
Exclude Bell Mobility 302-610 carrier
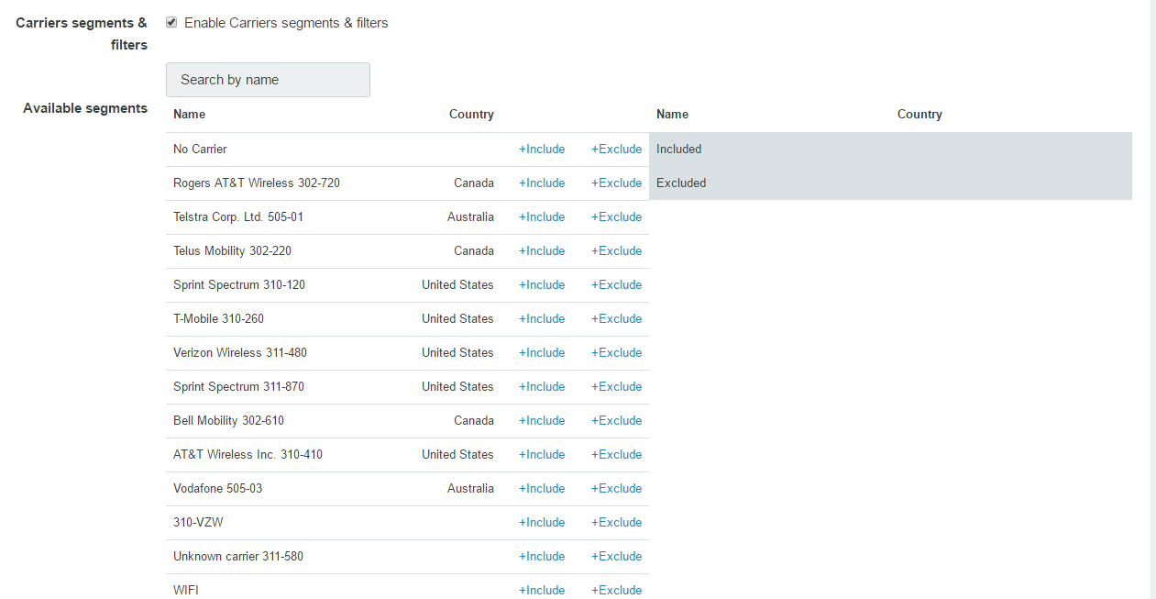pyautogui.click(x=616, y=421)
